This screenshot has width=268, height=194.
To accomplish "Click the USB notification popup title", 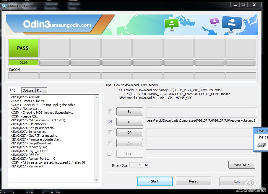I will pos(262,131).
